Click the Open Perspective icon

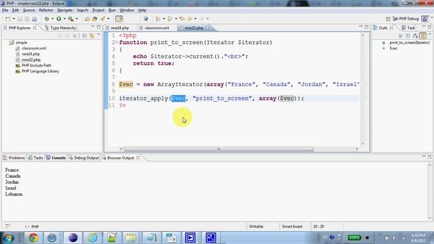(x=388, y=19)
